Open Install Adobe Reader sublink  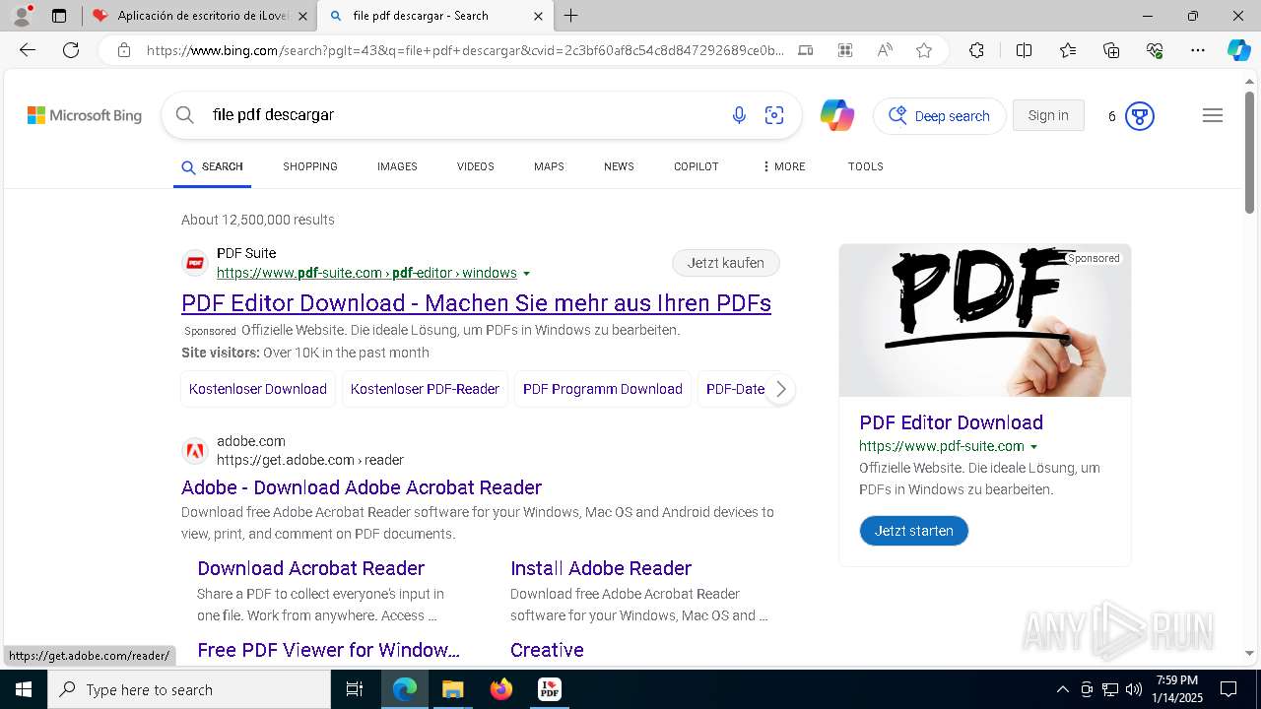[x=601, y=568]
